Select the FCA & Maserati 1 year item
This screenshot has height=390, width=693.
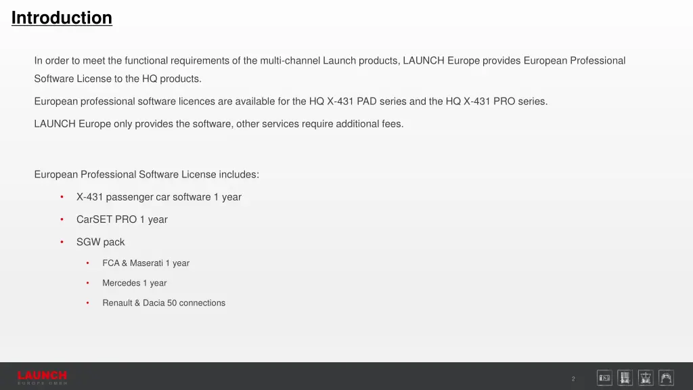[x=146, y=263]
